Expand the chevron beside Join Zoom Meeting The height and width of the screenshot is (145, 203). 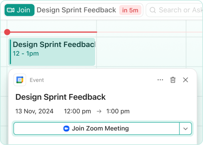[186, 129]
